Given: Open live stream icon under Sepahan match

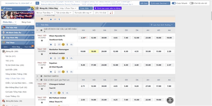Looking at the screenshot, I should coord(55,72).
